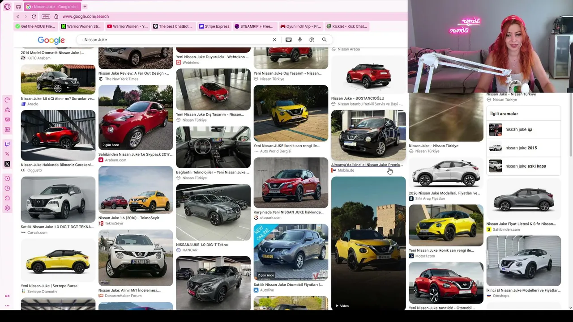Open the 'Satılık Nissan Juke Otomobil Fiyatları' Autoline image
The width and height of the screenshot is (573, 322).
[291, 252]
